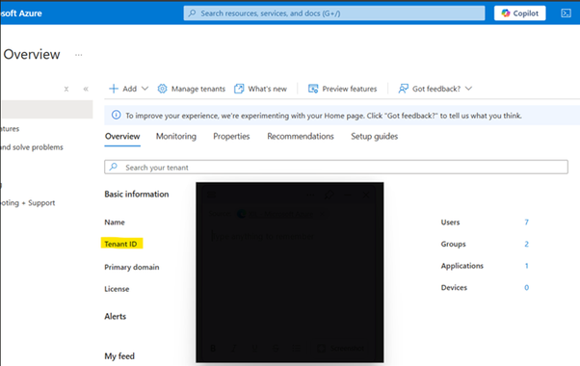This screenshot has height=366, width=580.
Task: Open Copilot from the header
Action: (x=519, y=13)
